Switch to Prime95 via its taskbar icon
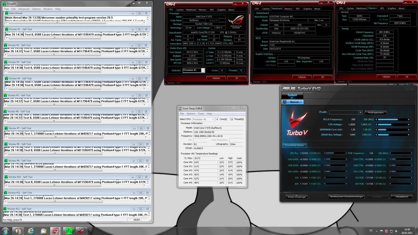Viewport: 418px width, 235px height. pyautogui.click(x=69, y=231)
